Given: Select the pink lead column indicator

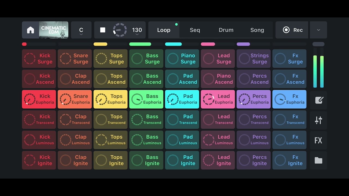Looking at the screenshot, I should coord(208,44).
